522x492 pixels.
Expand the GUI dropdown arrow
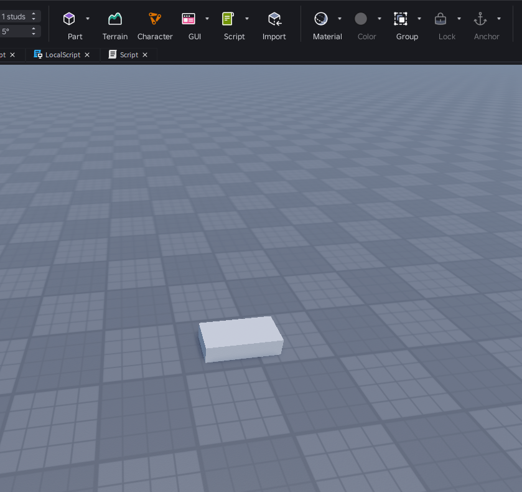coord(207,19)
